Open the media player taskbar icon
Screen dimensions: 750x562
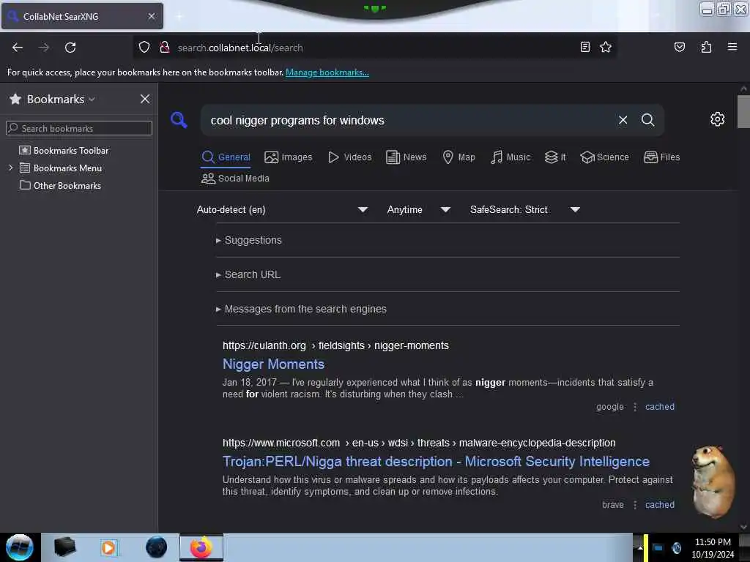[x=108, y=547]
